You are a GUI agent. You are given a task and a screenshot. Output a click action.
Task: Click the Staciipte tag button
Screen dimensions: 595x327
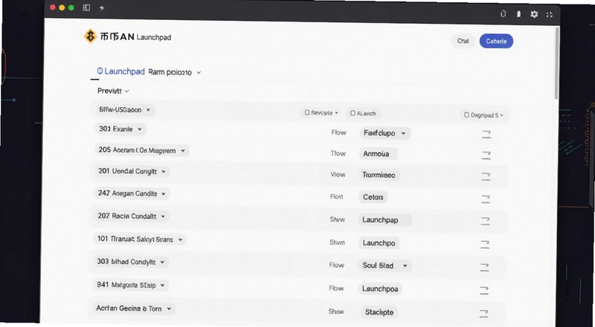click(379, 312)
